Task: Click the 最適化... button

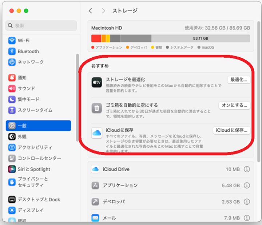Action: point(239,80)
